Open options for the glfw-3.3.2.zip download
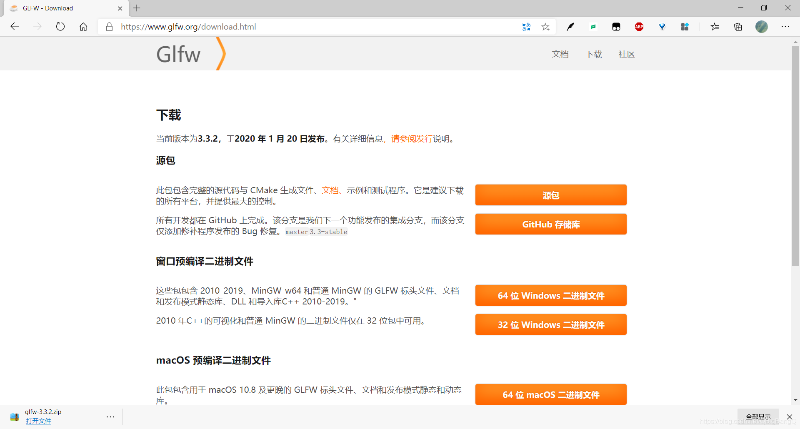 pos(110,417)
